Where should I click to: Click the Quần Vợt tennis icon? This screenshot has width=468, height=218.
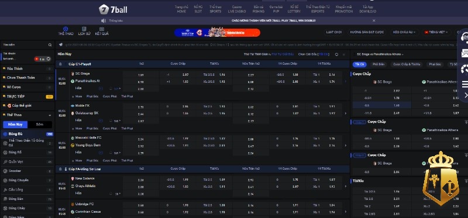pos(5,162)
